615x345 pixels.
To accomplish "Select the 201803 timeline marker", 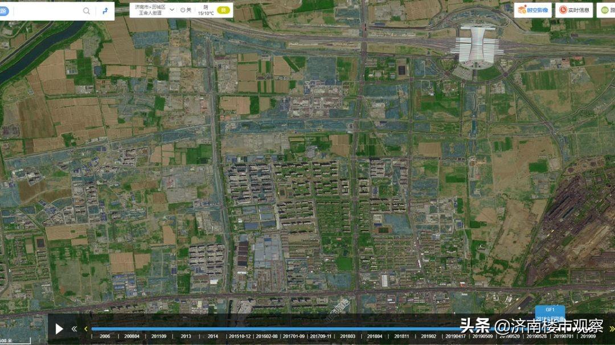I will coord(347,336).
